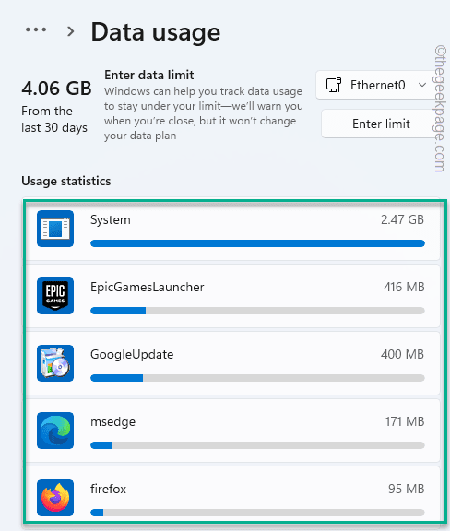Select the firefox usage entry
Viewport: 450px width, 531px height.
coord(232,495)
